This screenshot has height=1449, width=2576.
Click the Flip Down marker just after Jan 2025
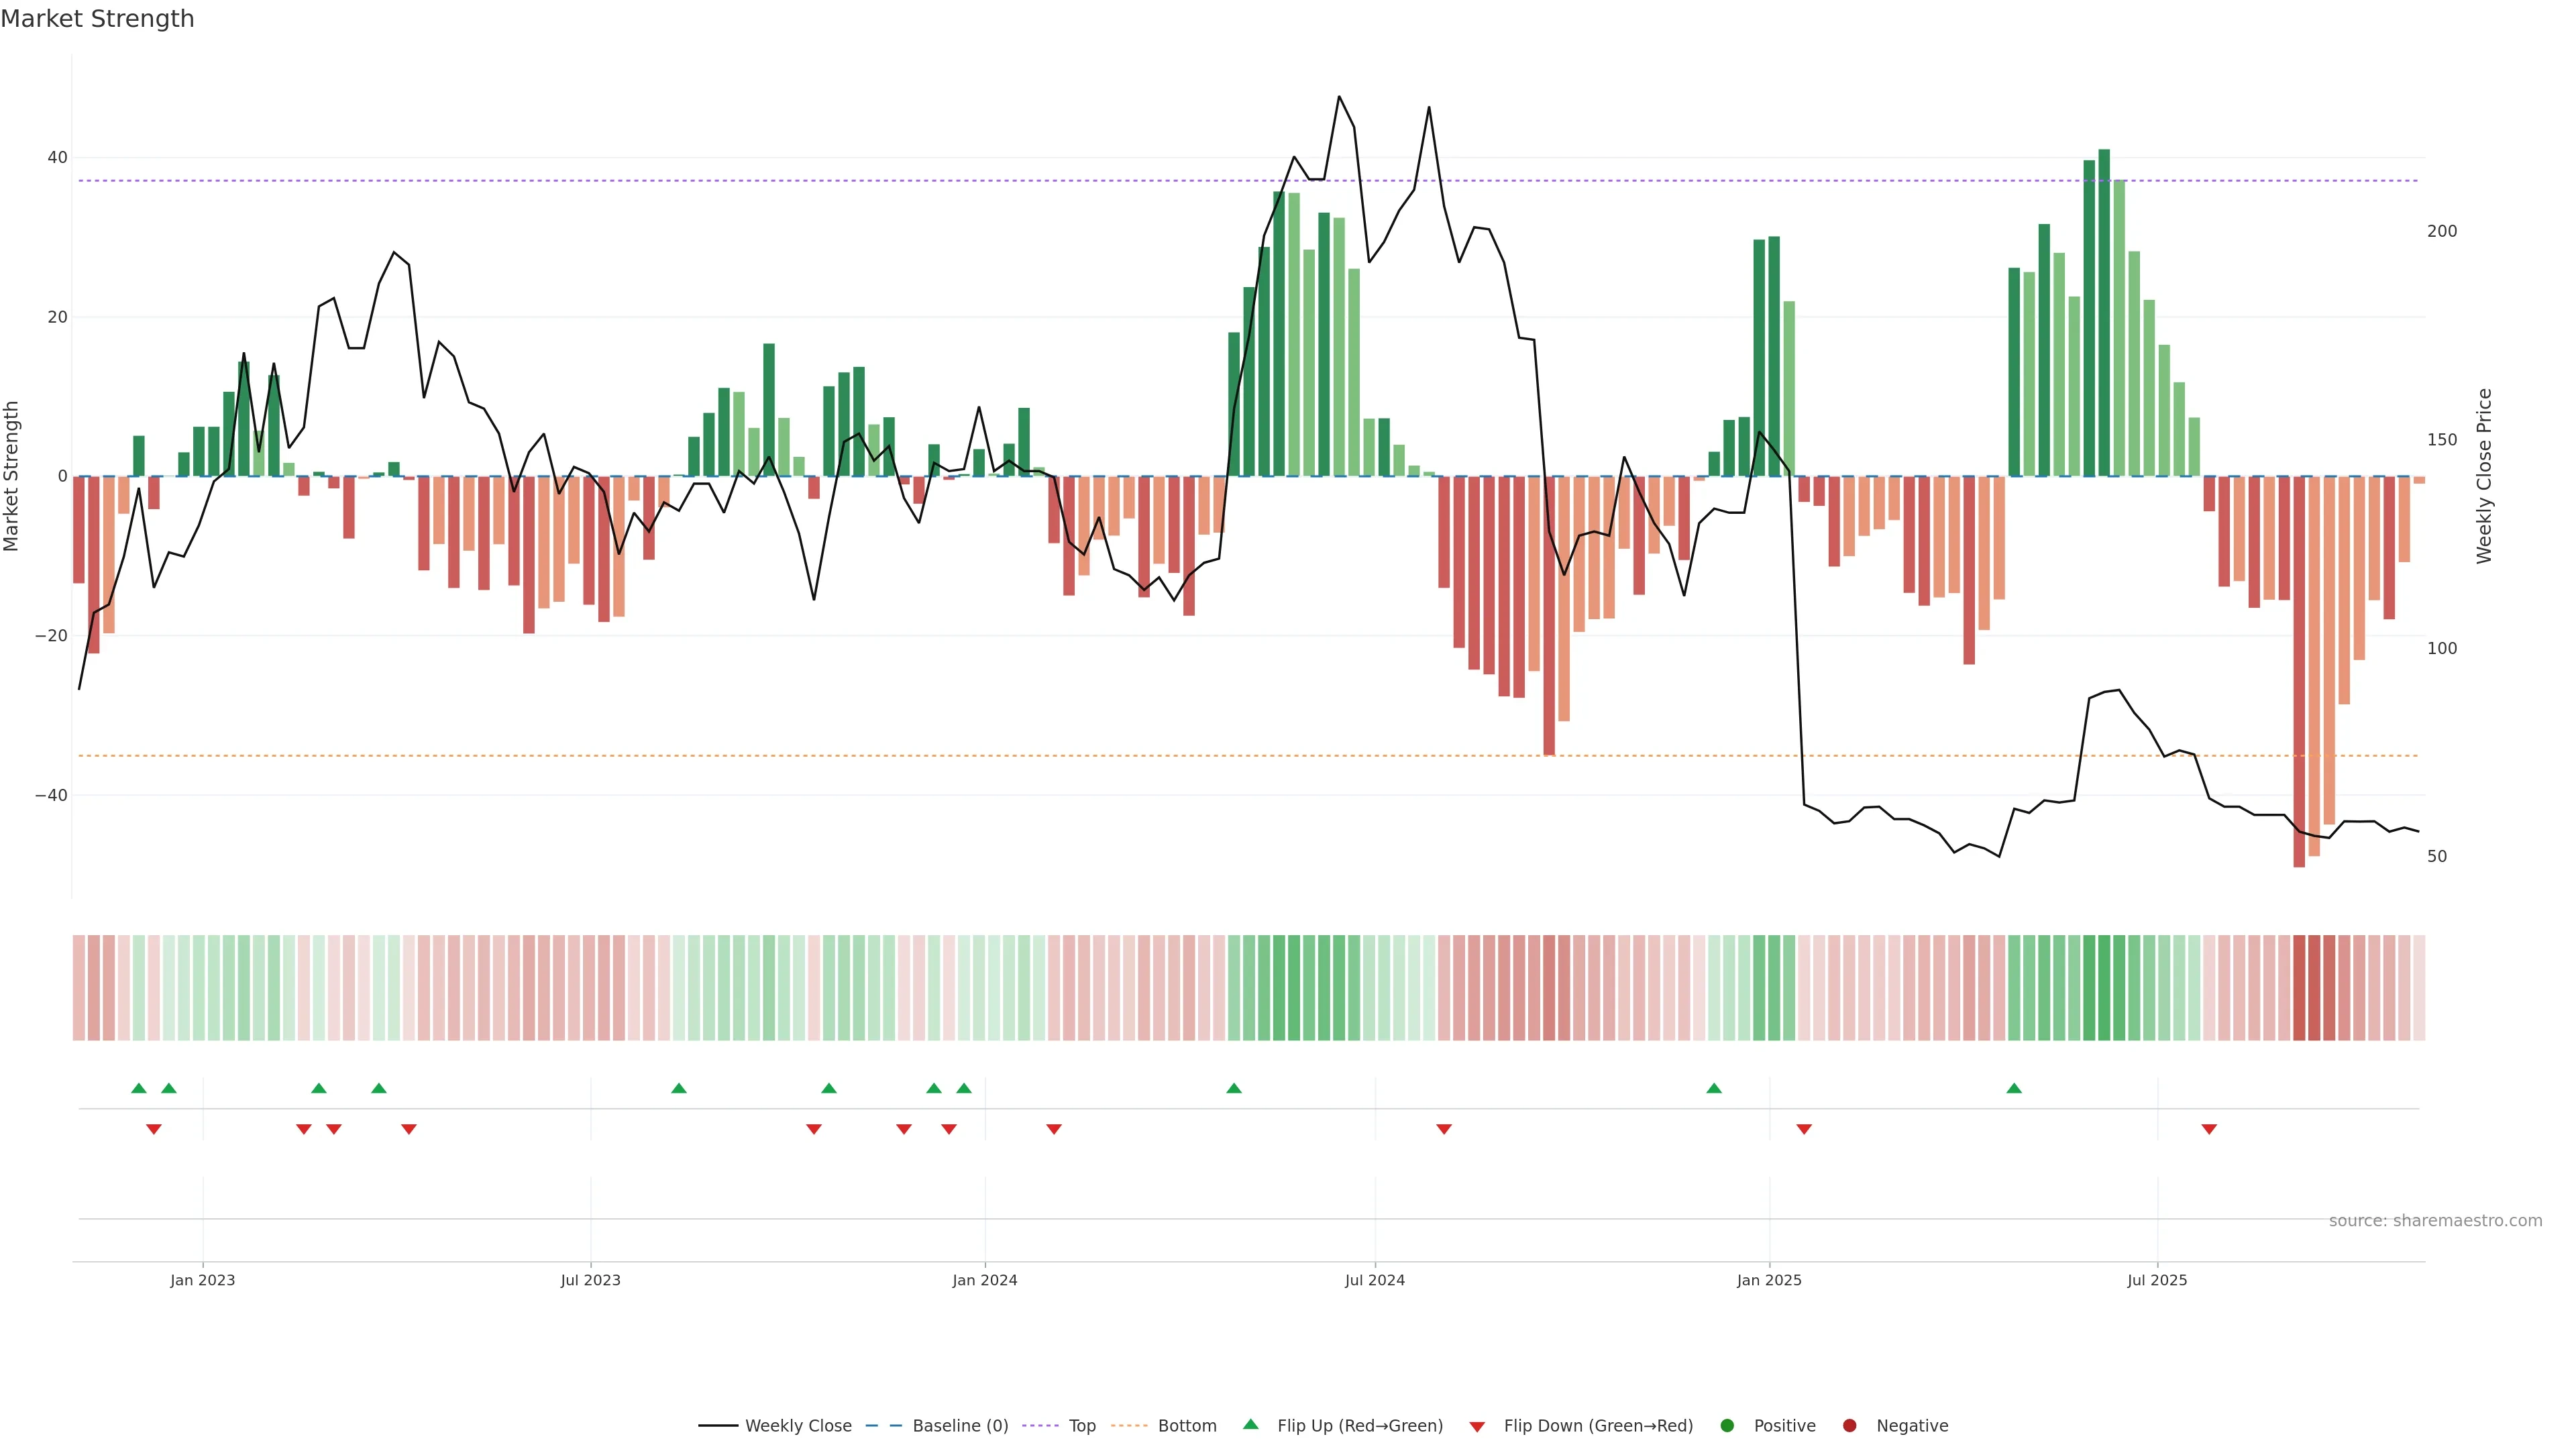[x=1804, y=1129]
